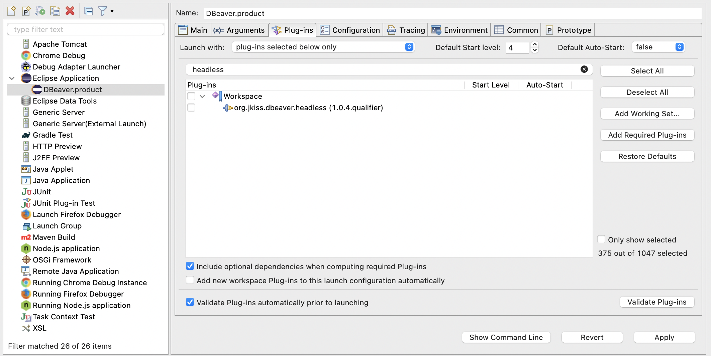Click the Apache Tomcat server icon
This screenshot has height=356, width=711.
coord(26,44)
